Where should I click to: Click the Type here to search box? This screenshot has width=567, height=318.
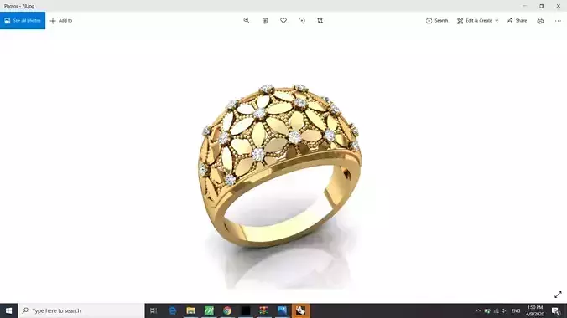coord(81,310)
